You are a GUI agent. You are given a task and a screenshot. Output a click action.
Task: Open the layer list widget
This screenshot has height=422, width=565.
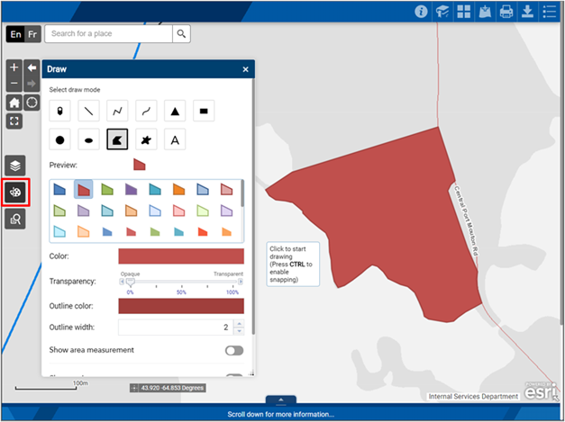(x=15, y=166)
